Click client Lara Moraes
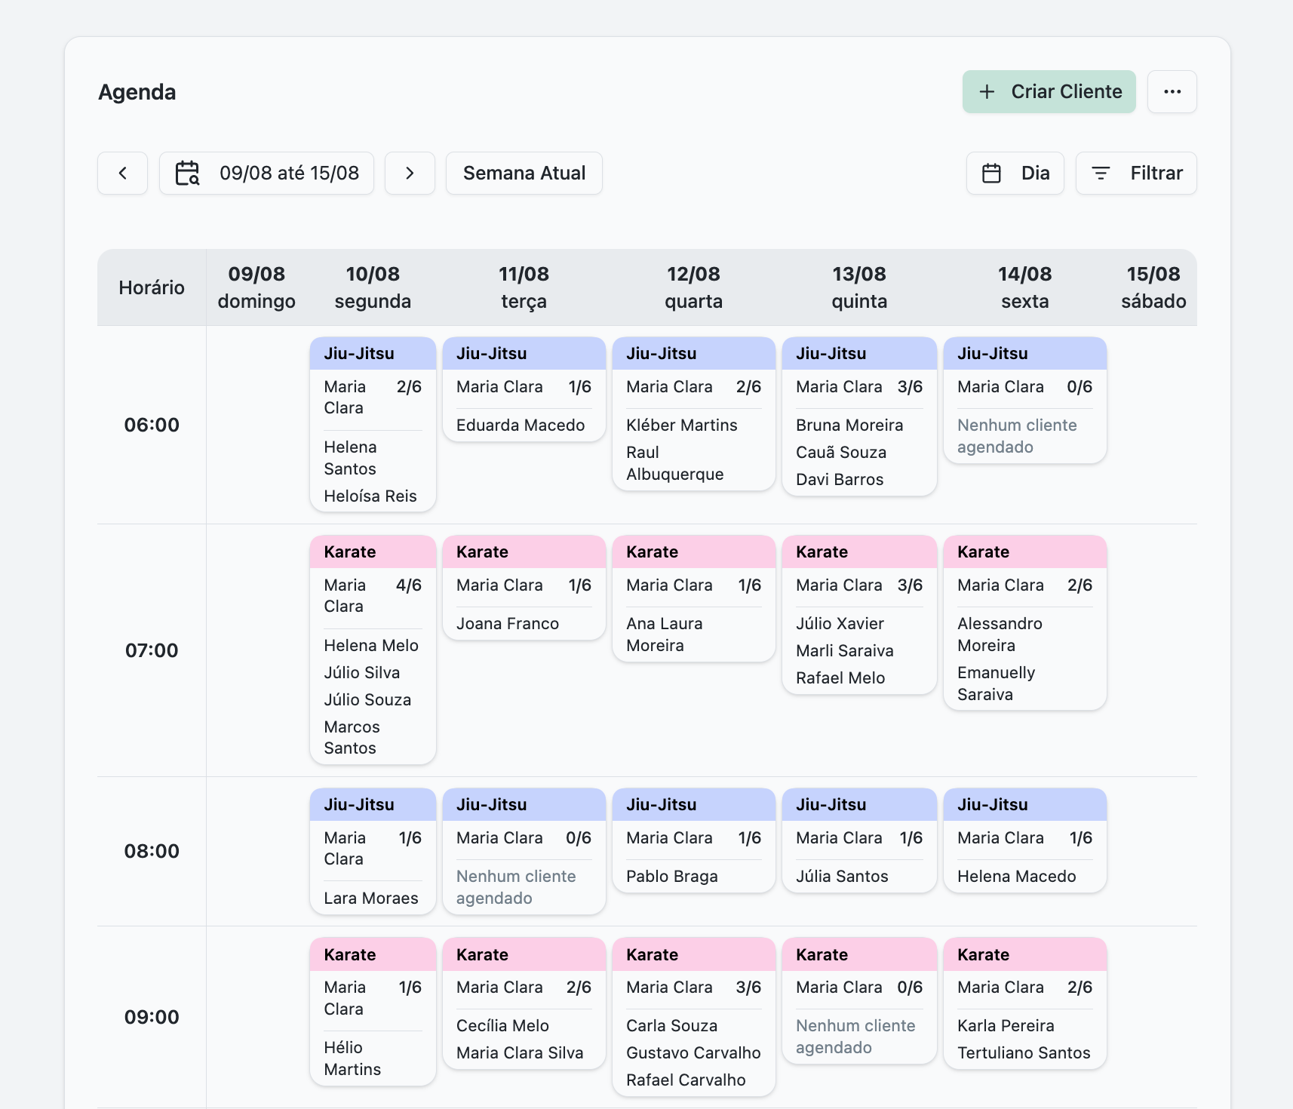 coord(371,898)
